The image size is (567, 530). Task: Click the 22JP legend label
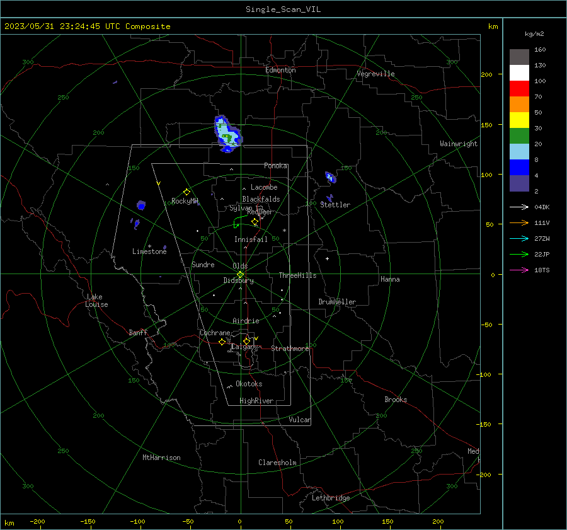click(x=542, y=255)
